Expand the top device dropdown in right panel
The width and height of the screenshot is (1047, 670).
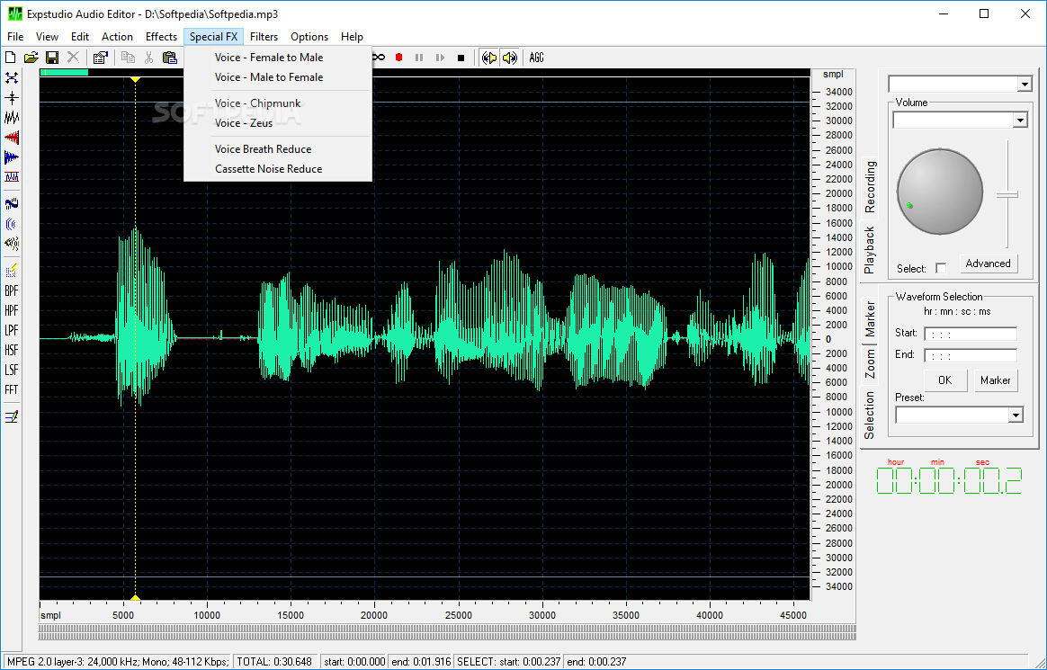click(1025, 85)
